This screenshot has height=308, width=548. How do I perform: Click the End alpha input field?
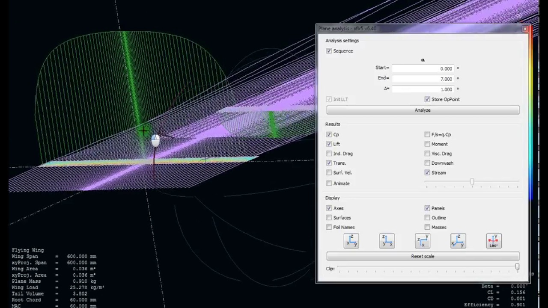point(423,79)
